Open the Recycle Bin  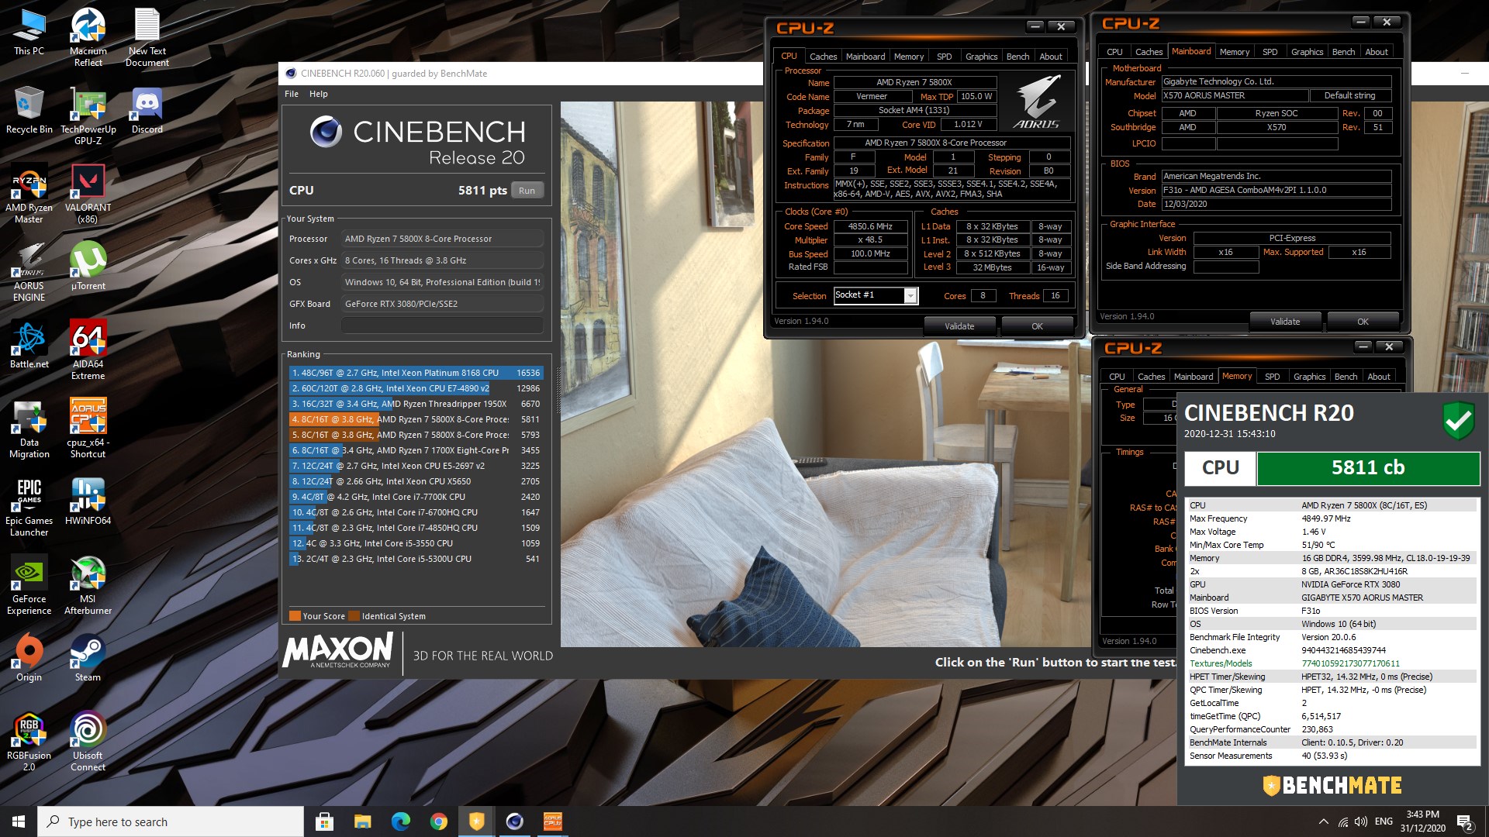pyautogui.click(x=29, y=111)
